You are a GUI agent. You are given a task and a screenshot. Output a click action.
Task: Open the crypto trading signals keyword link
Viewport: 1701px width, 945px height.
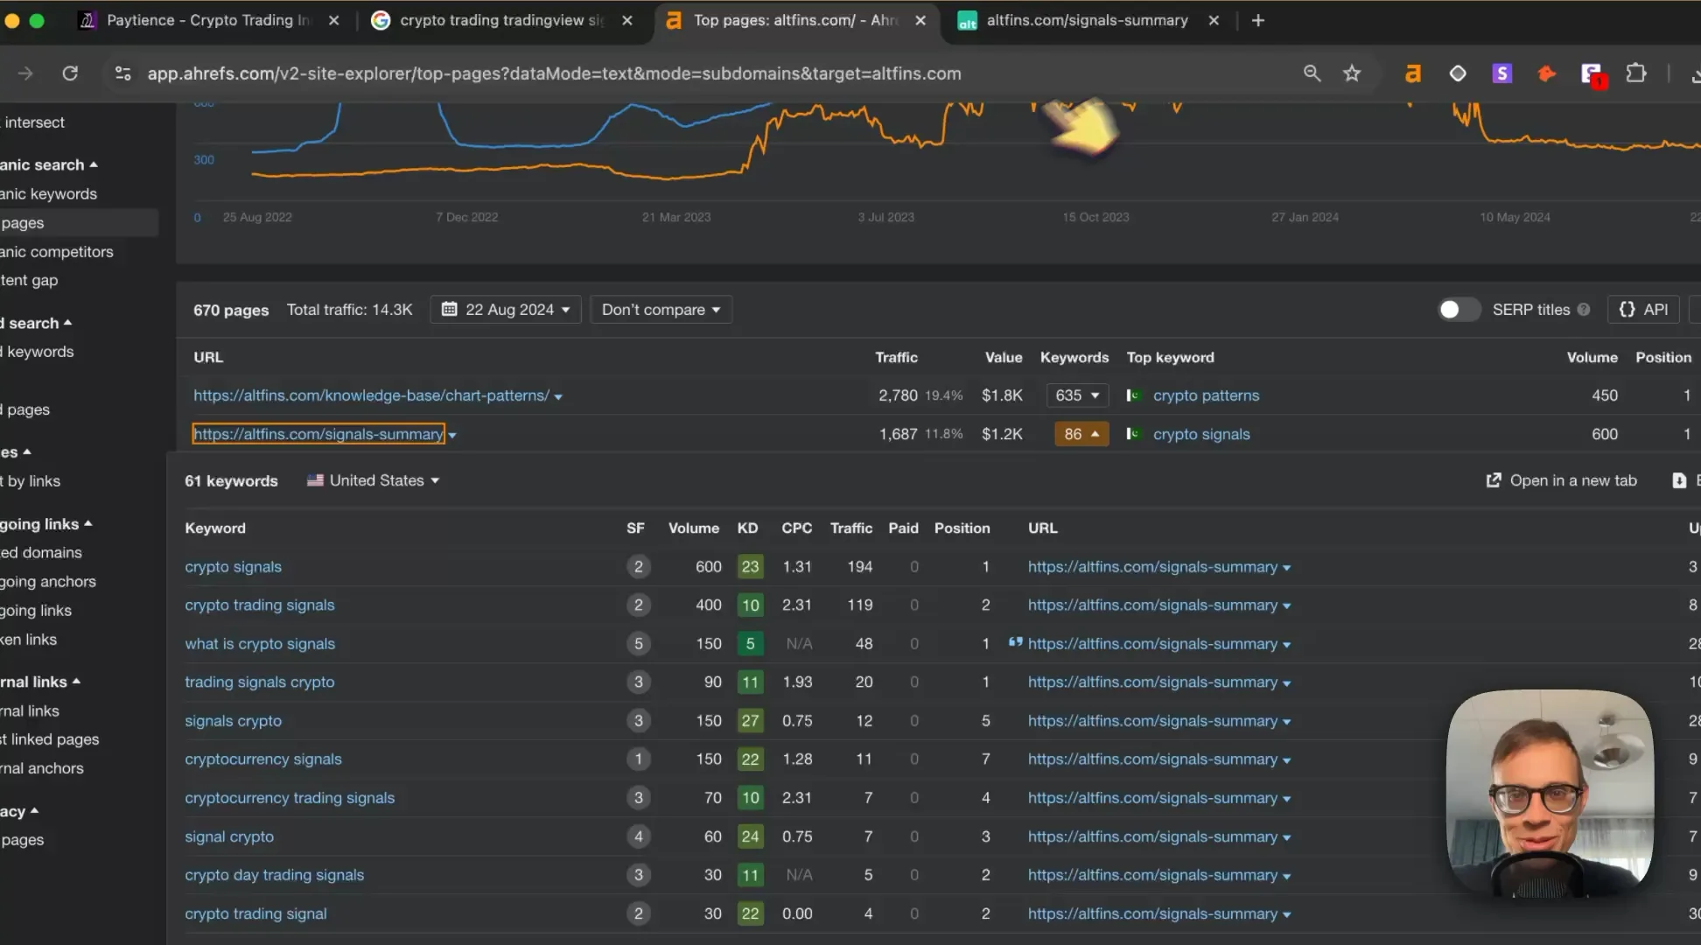(260, 605)
